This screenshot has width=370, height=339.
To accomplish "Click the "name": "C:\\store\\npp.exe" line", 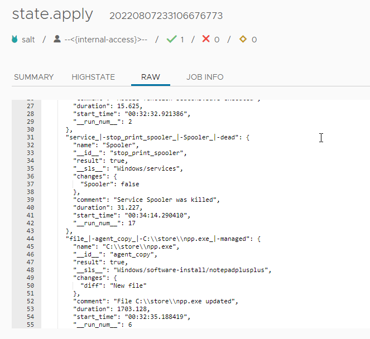I will [126, 246].
